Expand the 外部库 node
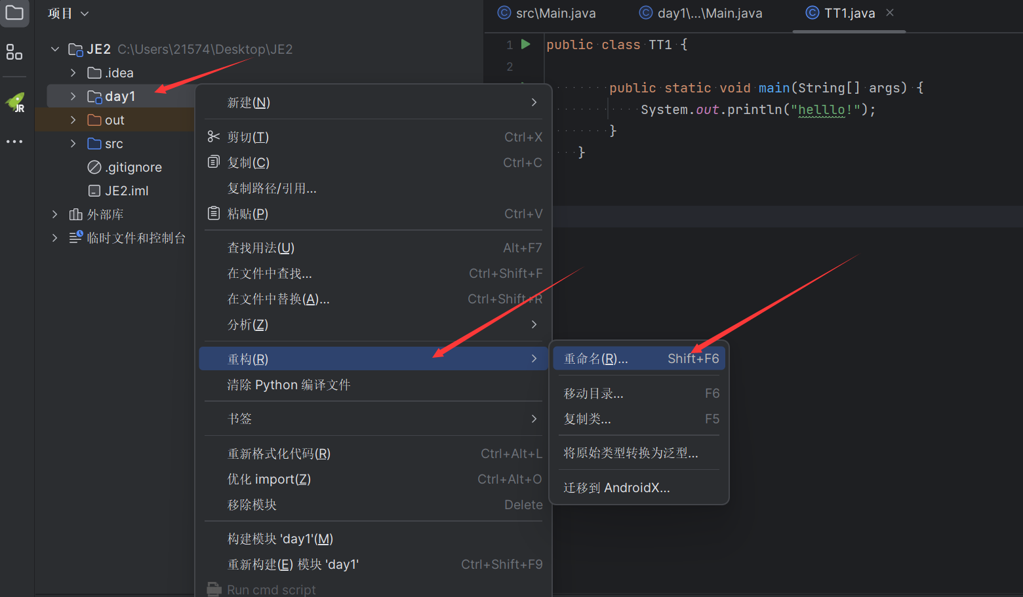Image resolution: width=1023 pixels, height=597 pixels. click(55, 214)
